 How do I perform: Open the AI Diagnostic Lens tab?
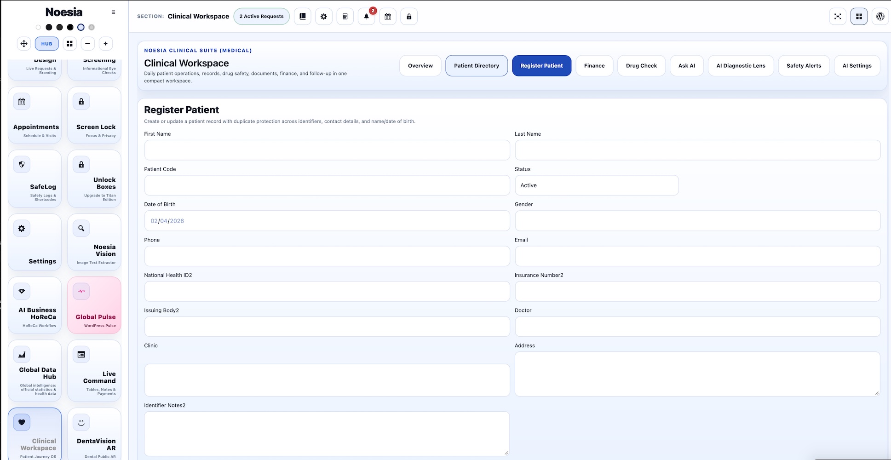coord(741,66)
